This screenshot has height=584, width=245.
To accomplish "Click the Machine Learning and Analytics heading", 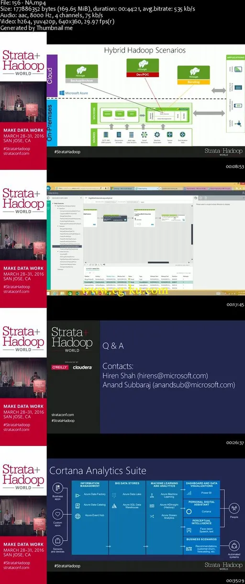I will tap(164, 485).
